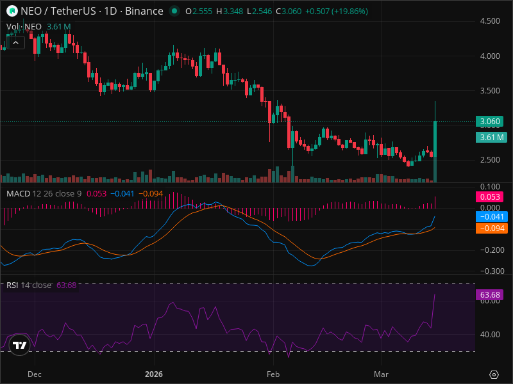Image resolution: width=513 pixels, height=384 pixels.
Task: Select the MACD 12 26 close 9 legend
Action: click(44, 194)
